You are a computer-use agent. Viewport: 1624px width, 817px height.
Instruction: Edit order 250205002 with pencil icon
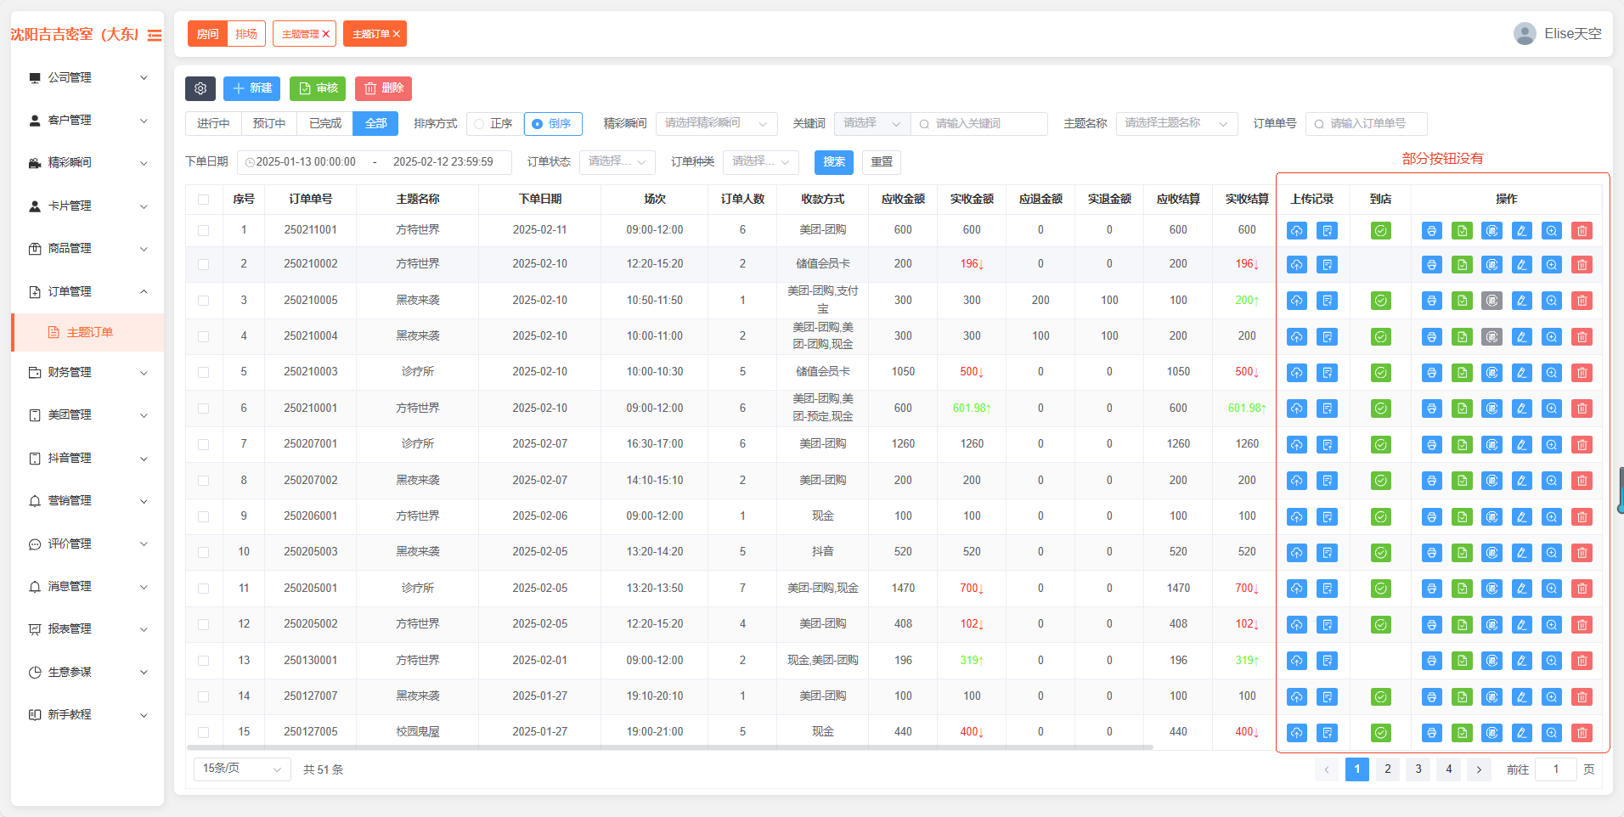click(1522, 625)
